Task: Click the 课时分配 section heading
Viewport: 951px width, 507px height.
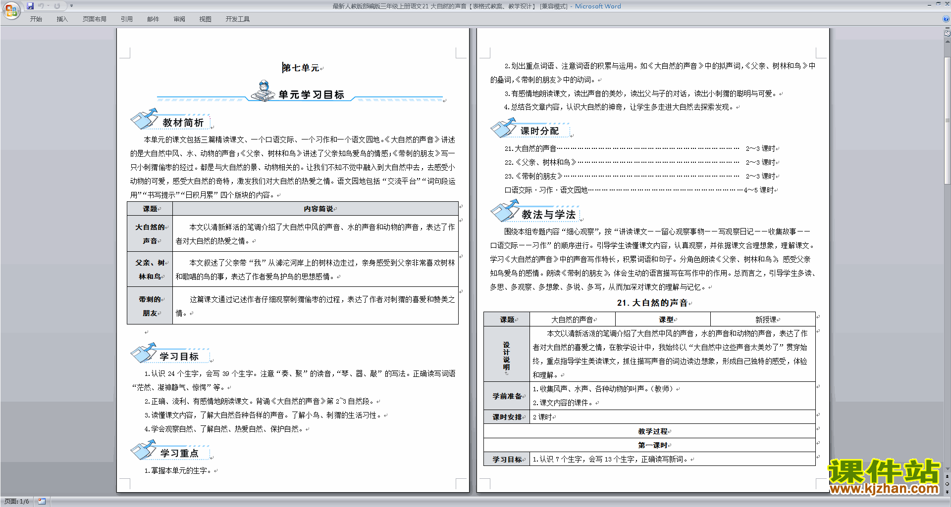Action: coord(539,131)
